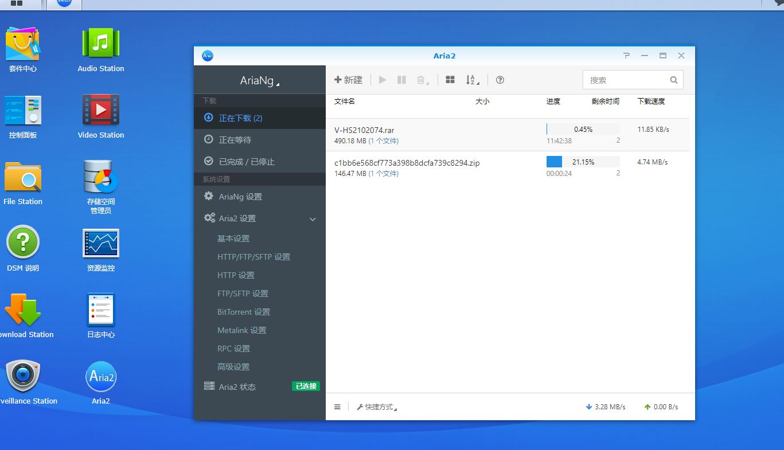The width and height of the screenshot is (784, 450).
Task: Click the 11:42:38 remaining time
Action: (x=559, y=141)
